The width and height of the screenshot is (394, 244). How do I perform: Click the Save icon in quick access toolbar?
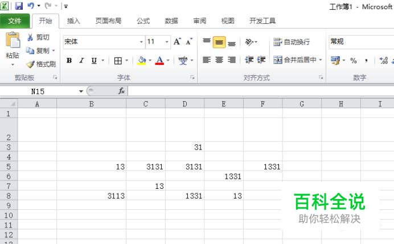click(19, 6)
